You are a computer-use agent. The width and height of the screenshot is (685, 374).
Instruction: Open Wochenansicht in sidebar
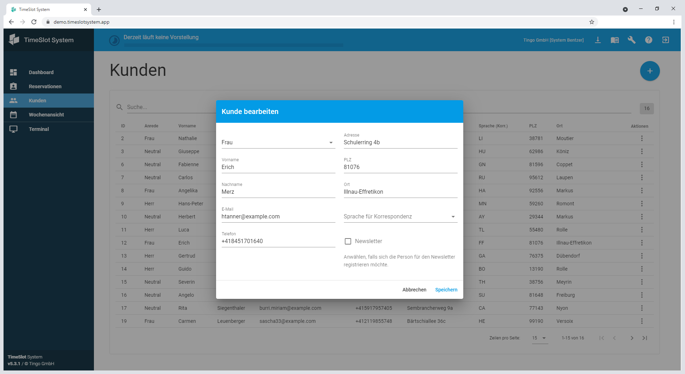pyautogui.click(x=49, y=115)
